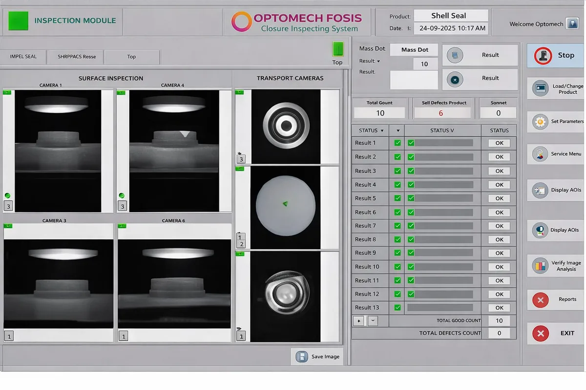Screen dimensions: 586x390
Task: Click the Save Image icon
Action: [x=302, y=356]
